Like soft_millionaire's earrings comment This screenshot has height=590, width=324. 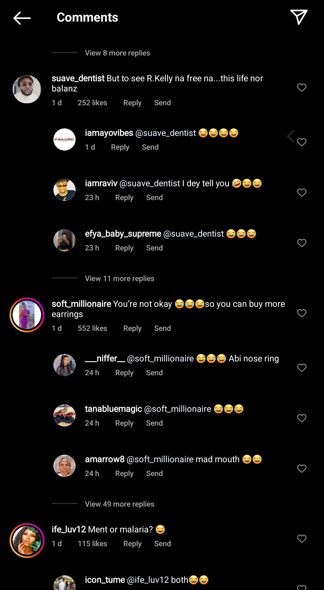301,313
